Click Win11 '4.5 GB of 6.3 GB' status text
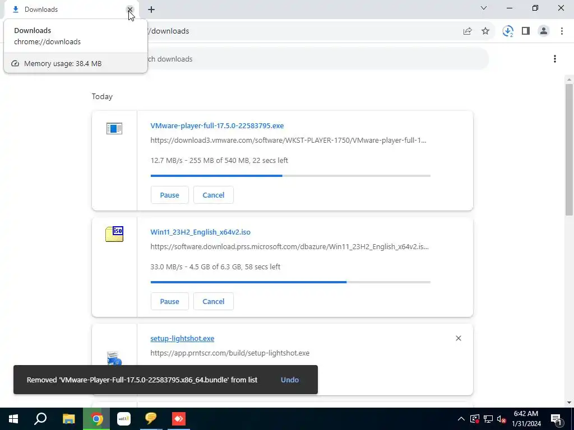This screenshot has width=574, height=430. [x=215, y=267]
